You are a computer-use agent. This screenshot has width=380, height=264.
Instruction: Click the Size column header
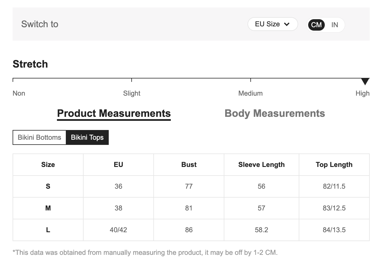[x=48, y=165]
